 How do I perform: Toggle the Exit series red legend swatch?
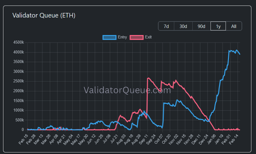137,38
